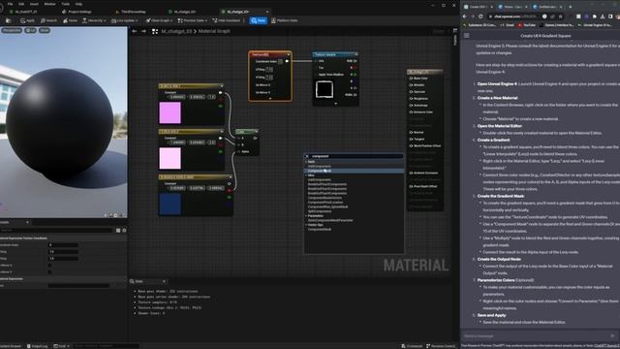The width and height of the screenshot is (620, 349).
Task: Click the Emissive Color material input pin
Action: pyautogui.click(x=411, y=112)
